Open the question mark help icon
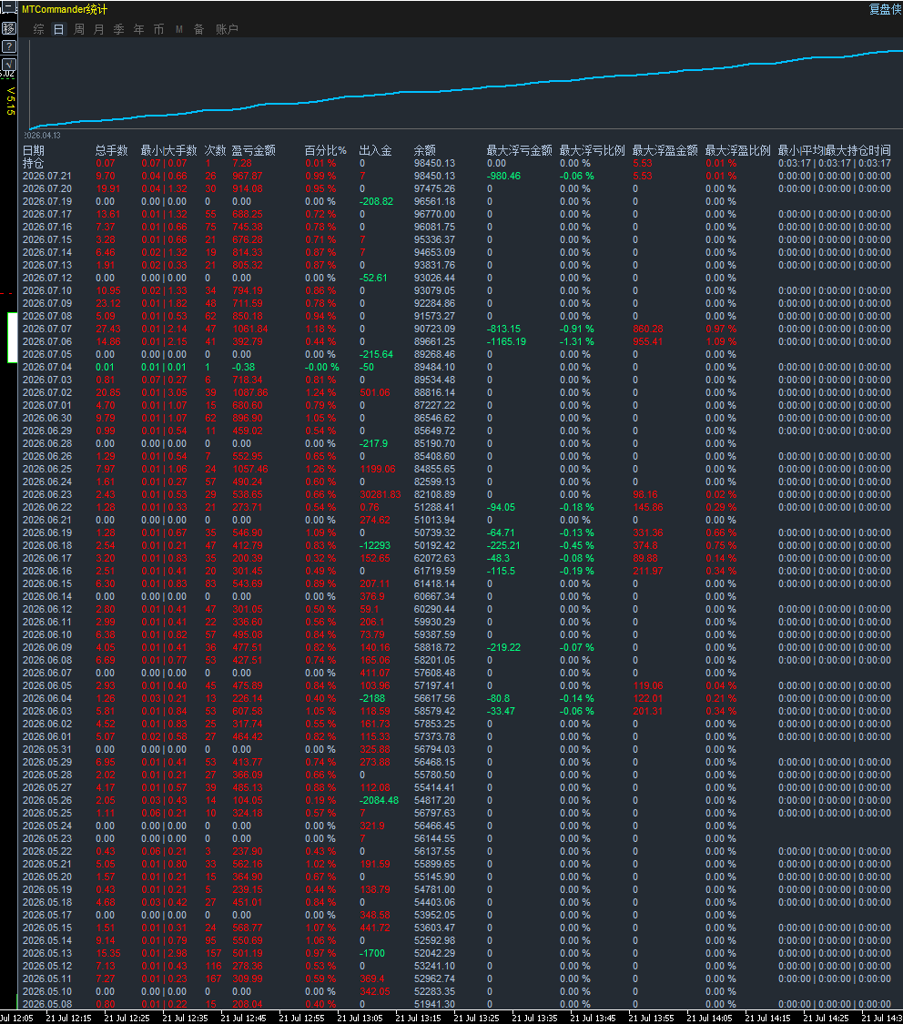The image size is (903, 1024). click(8, 46)
